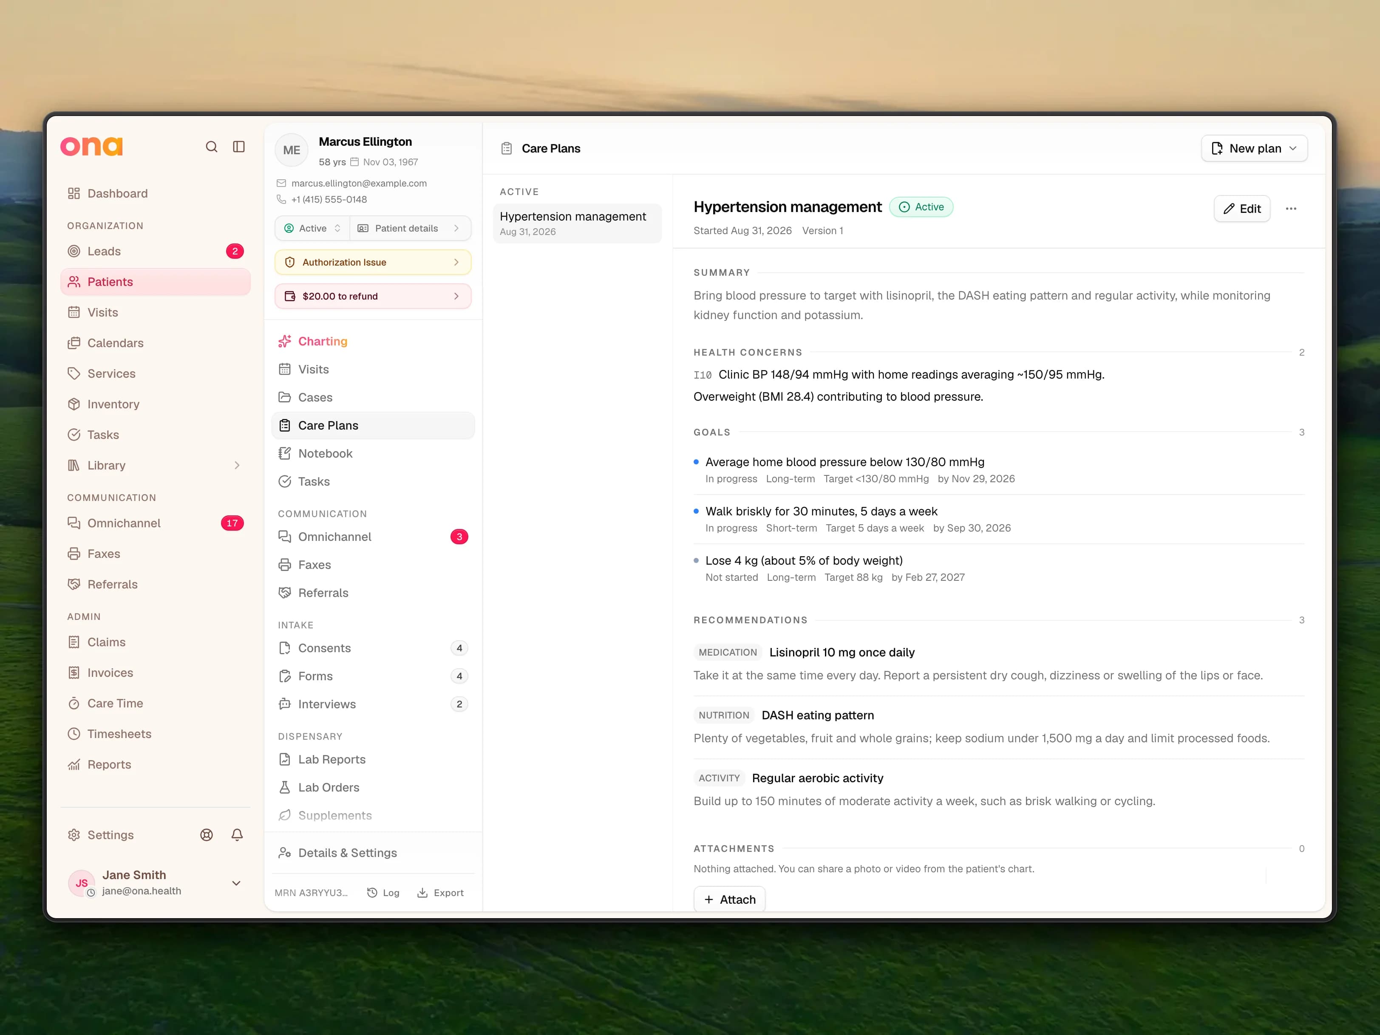Screen dimensions: 1380x1035
Task: Open Interviews section
Action: coord(373,704)
